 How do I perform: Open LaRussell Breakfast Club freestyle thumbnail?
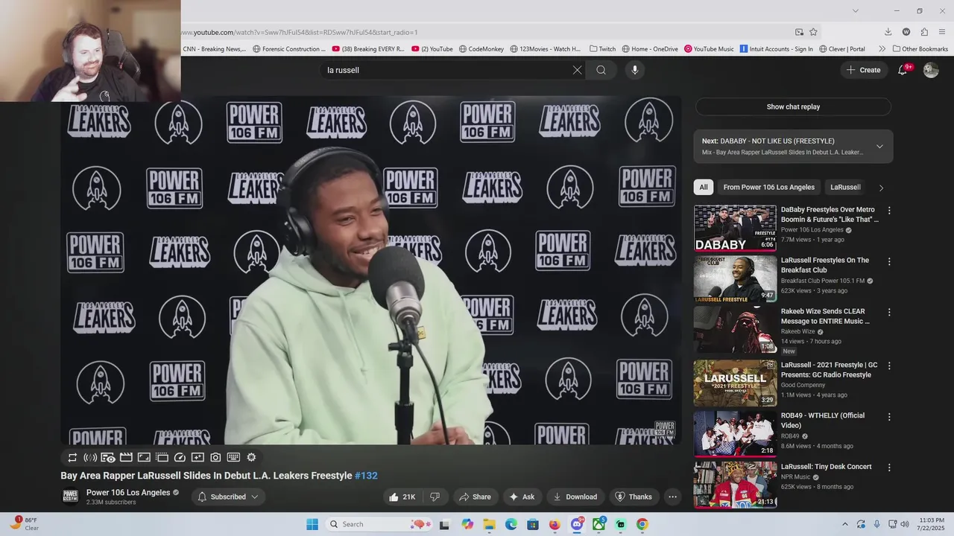[735, 279]
